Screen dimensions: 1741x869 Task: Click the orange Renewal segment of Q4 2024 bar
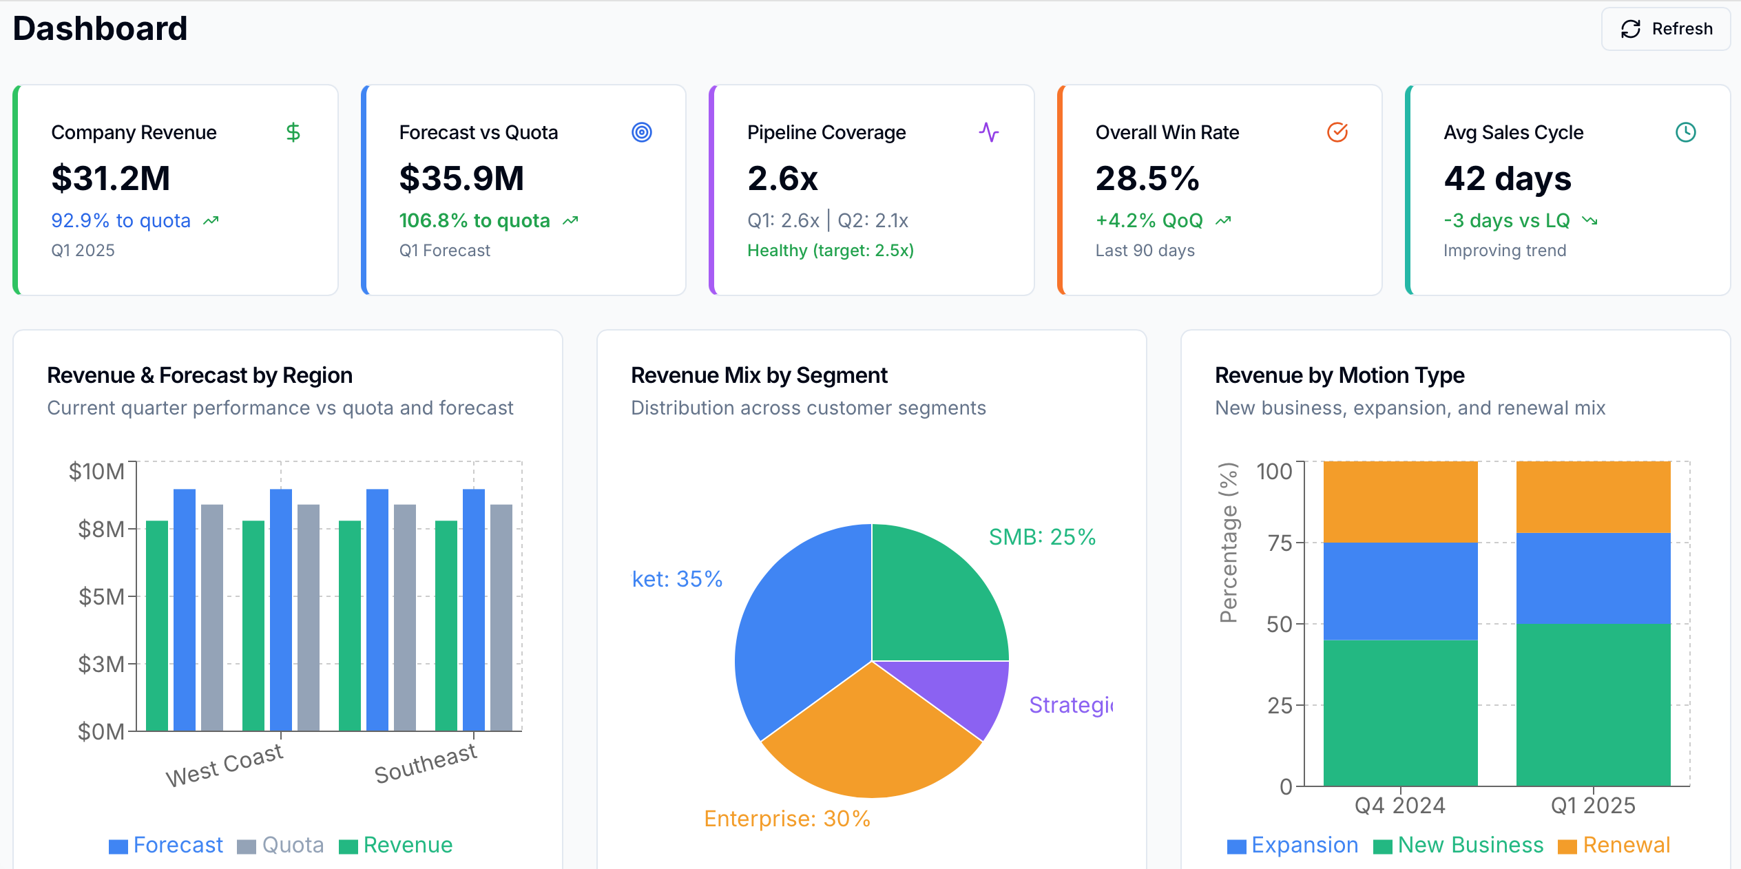1401,502
